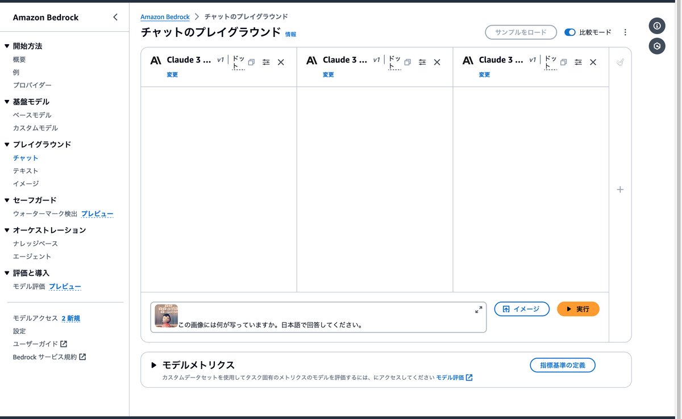Collapse the プレイグラウンド sidebar section
The image size is (682, 419).
tap(7, 145)
